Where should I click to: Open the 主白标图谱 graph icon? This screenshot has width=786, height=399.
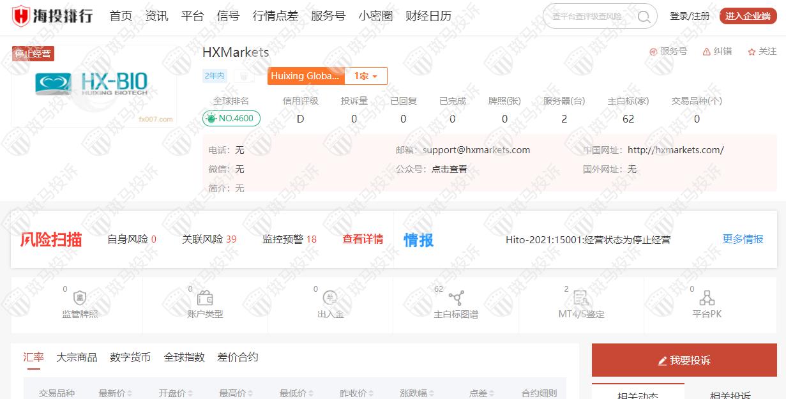456,298
